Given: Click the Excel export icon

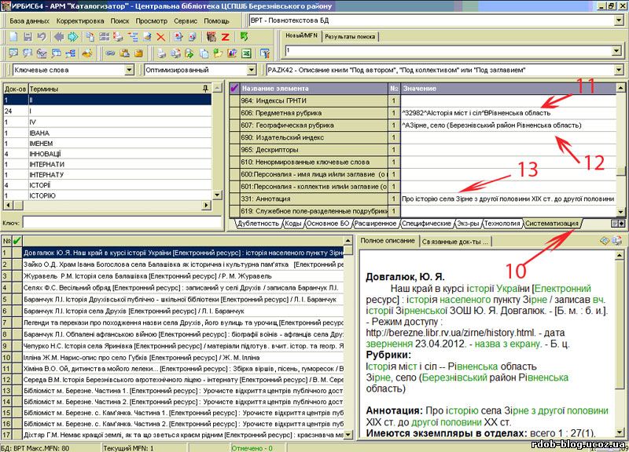Looking at the screenshot, I should point(245,53).
